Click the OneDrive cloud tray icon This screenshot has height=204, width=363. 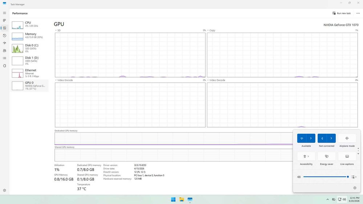tap(334, 199)
